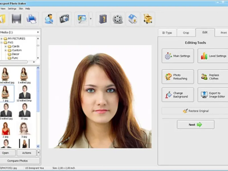Click the printer icon in toolbar
Screen dimensions: 228x171
[x=31, y=19]
